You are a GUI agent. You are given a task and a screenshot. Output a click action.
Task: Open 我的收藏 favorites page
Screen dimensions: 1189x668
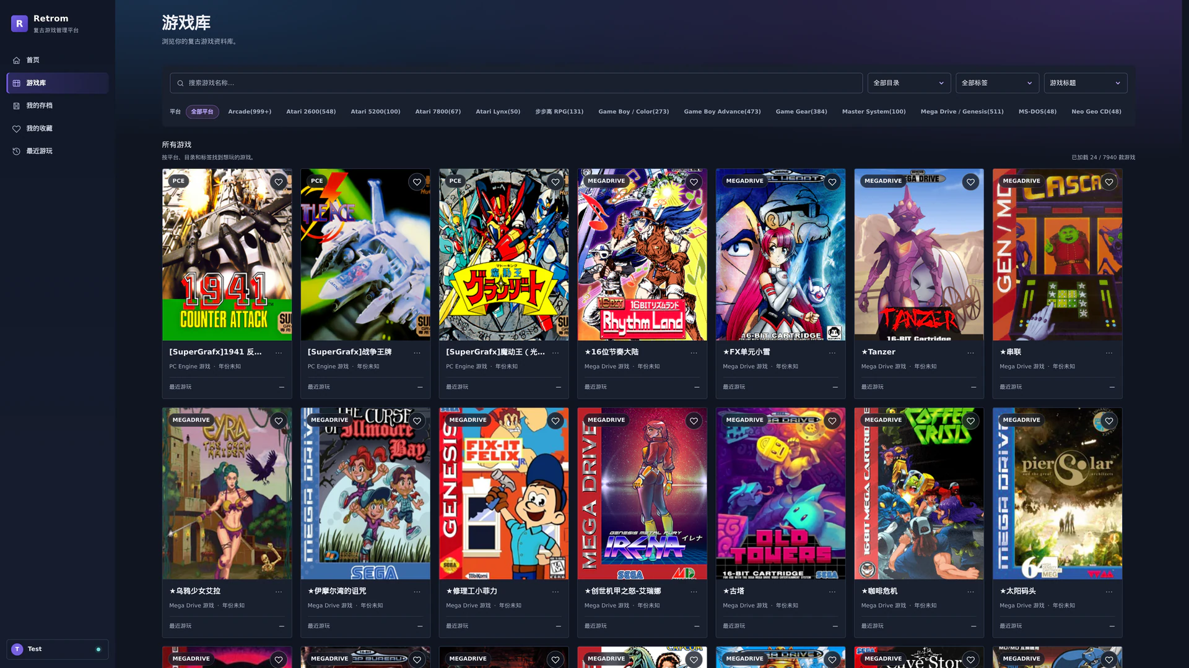pos(58,129)
